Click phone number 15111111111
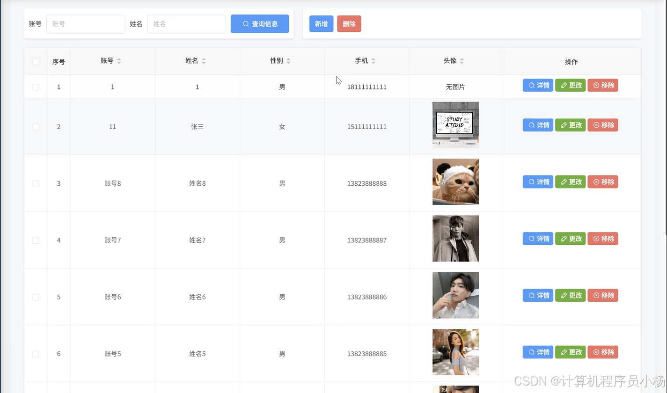The image size is (667, 393). coord(367,127)
